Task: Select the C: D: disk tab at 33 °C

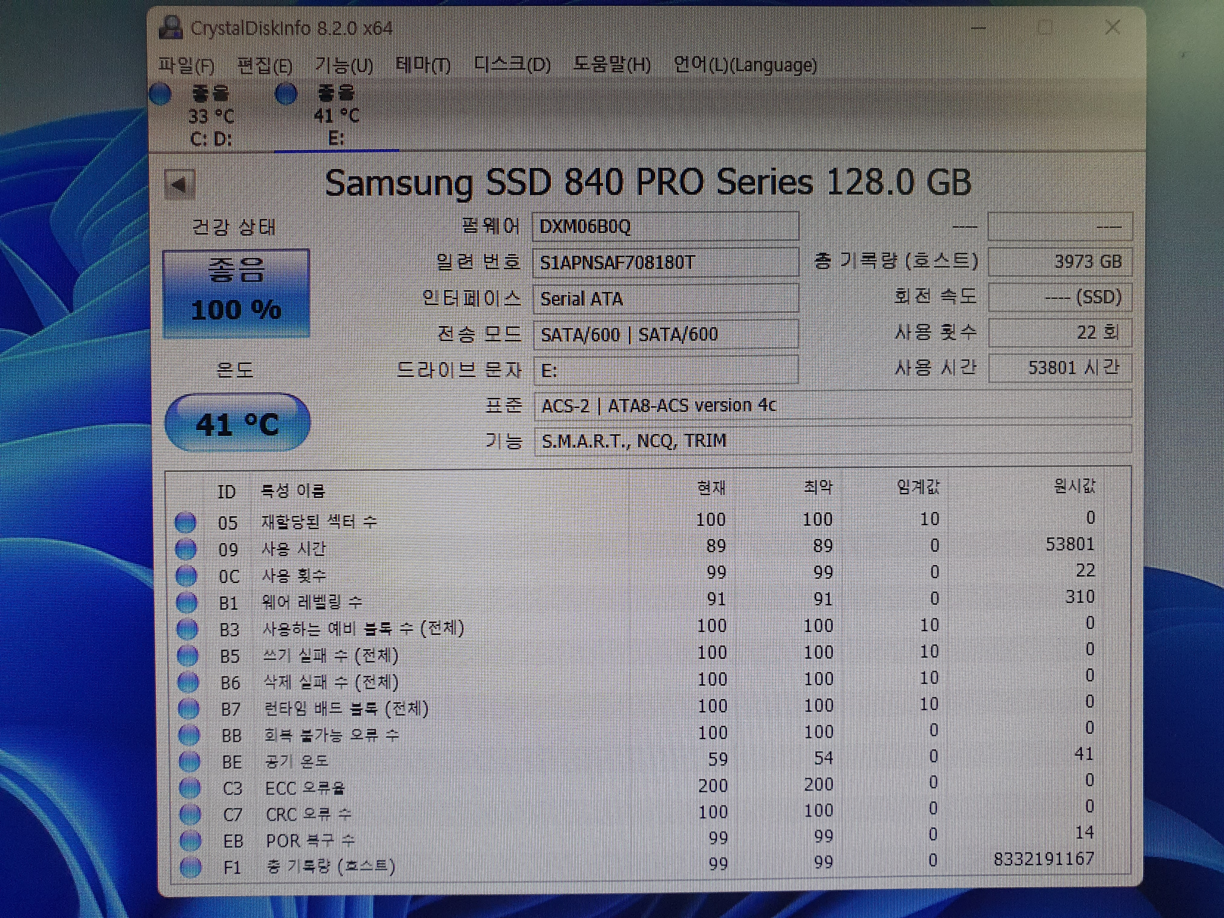Action: 211,116
